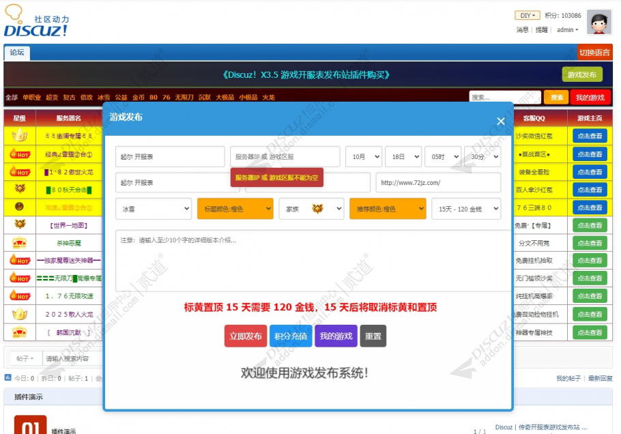Image resolution: width=621 pixels, height=434 pixels.
Task: Click the crown icon beside 幽澜专属
Action: click(x=19, y=136)
